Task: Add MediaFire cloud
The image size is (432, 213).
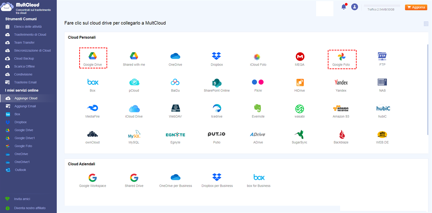Action: [93, 108]
